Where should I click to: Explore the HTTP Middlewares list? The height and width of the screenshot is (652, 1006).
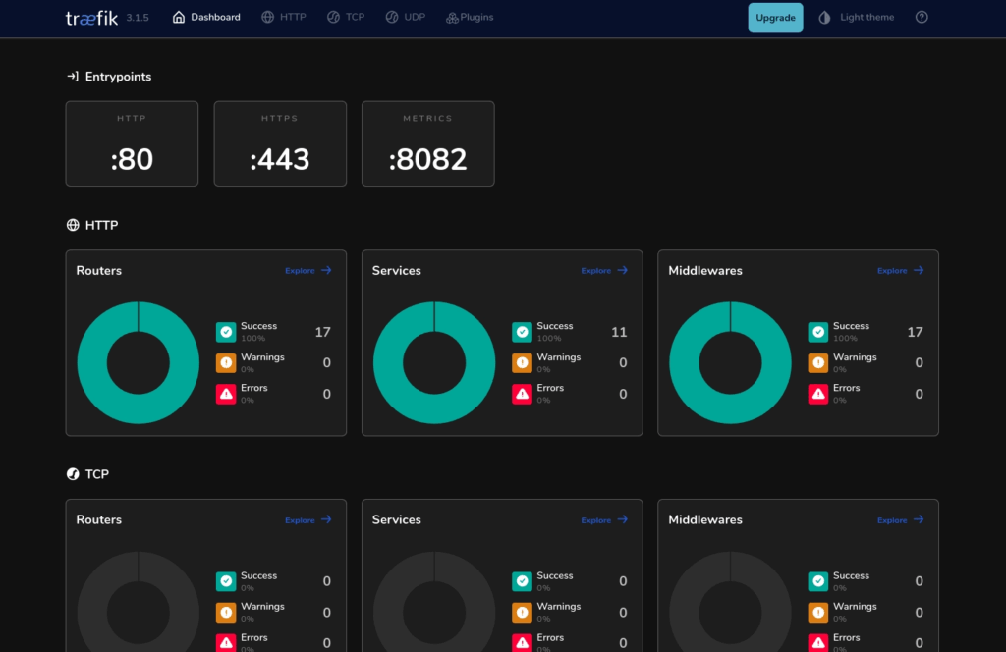click(900, 271)
